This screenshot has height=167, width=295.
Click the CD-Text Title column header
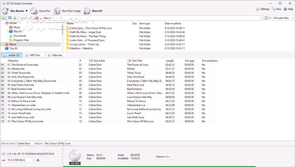pos(135,61)
